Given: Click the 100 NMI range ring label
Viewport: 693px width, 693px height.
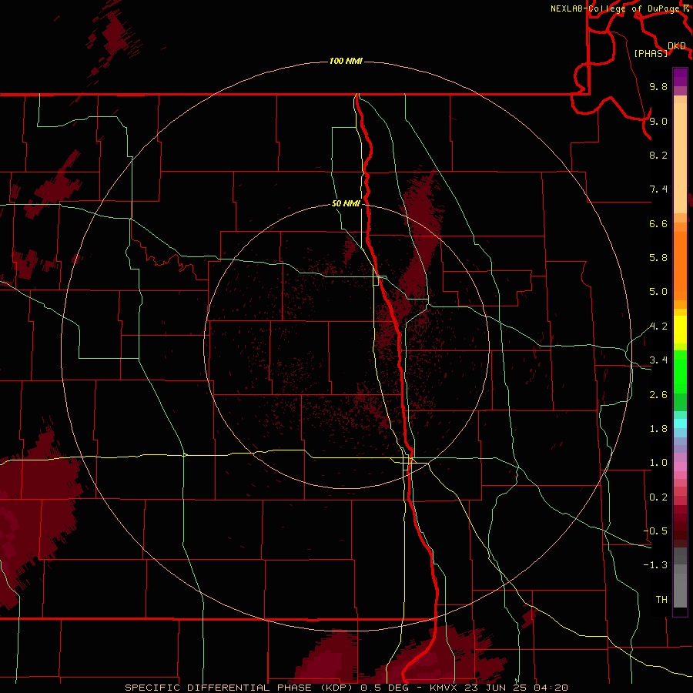Looking at the screenshot, I should [346, 61].
